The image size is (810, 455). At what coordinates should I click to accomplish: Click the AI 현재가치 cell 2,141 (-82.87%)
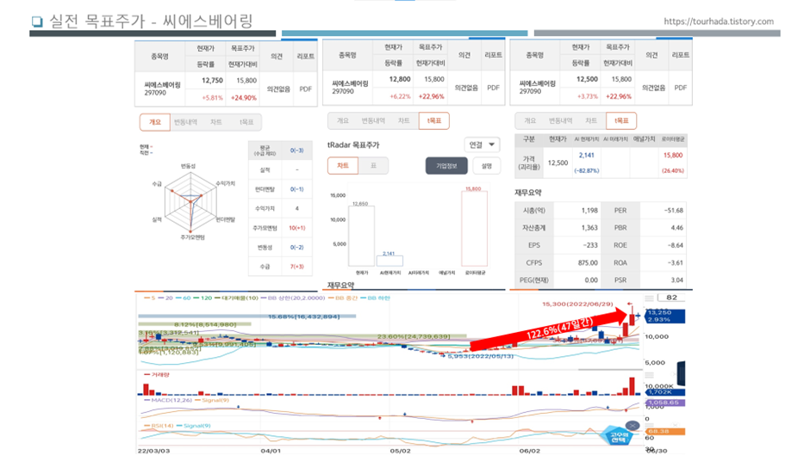point(586,163)
